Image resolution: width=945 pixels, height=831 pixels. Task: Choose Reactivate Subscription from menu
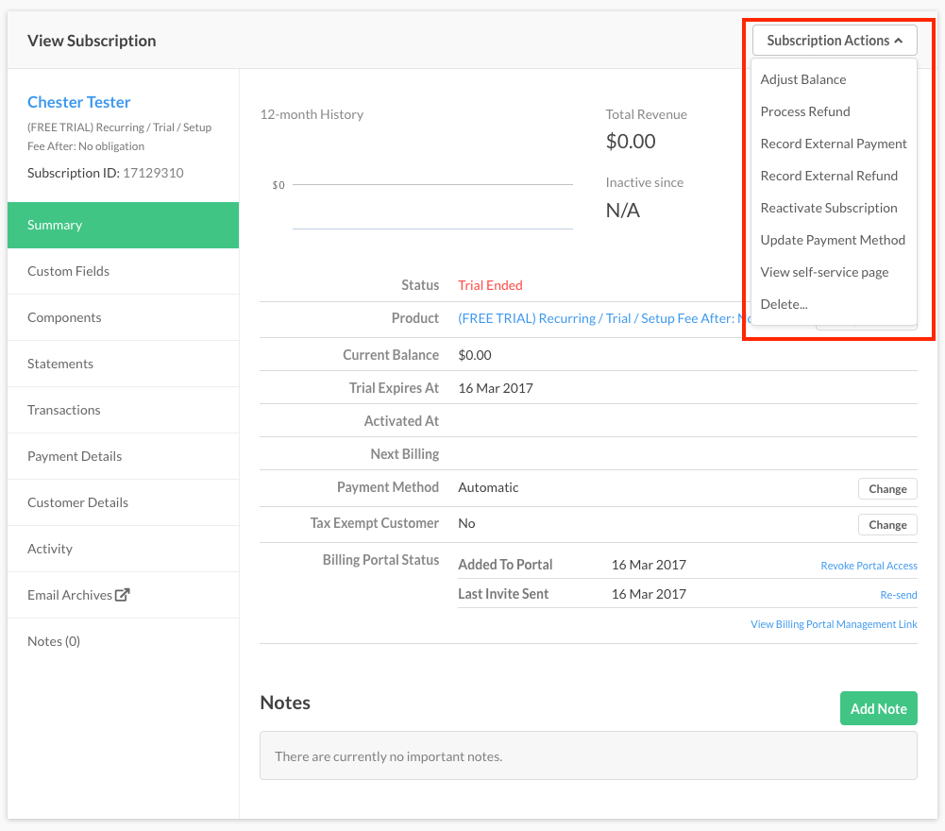point(829,208)
